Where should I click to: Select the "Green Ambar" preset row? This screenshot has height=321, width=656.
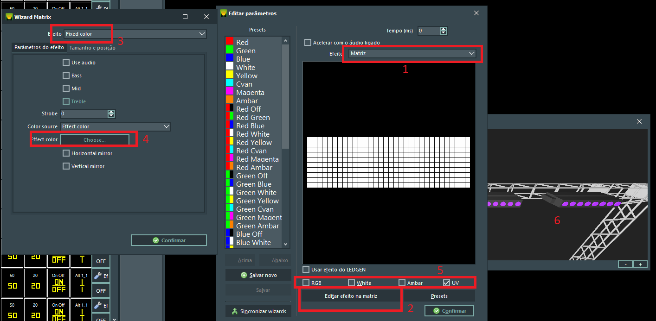click(x=253, y=226)
